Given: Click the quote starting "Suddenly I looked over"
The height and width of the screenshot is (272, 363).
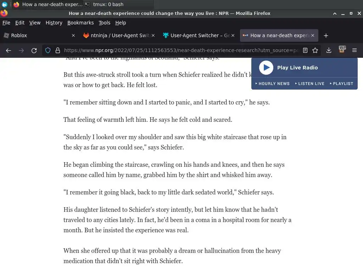Looking at the screenshot, I should click(x=175, y=142).
